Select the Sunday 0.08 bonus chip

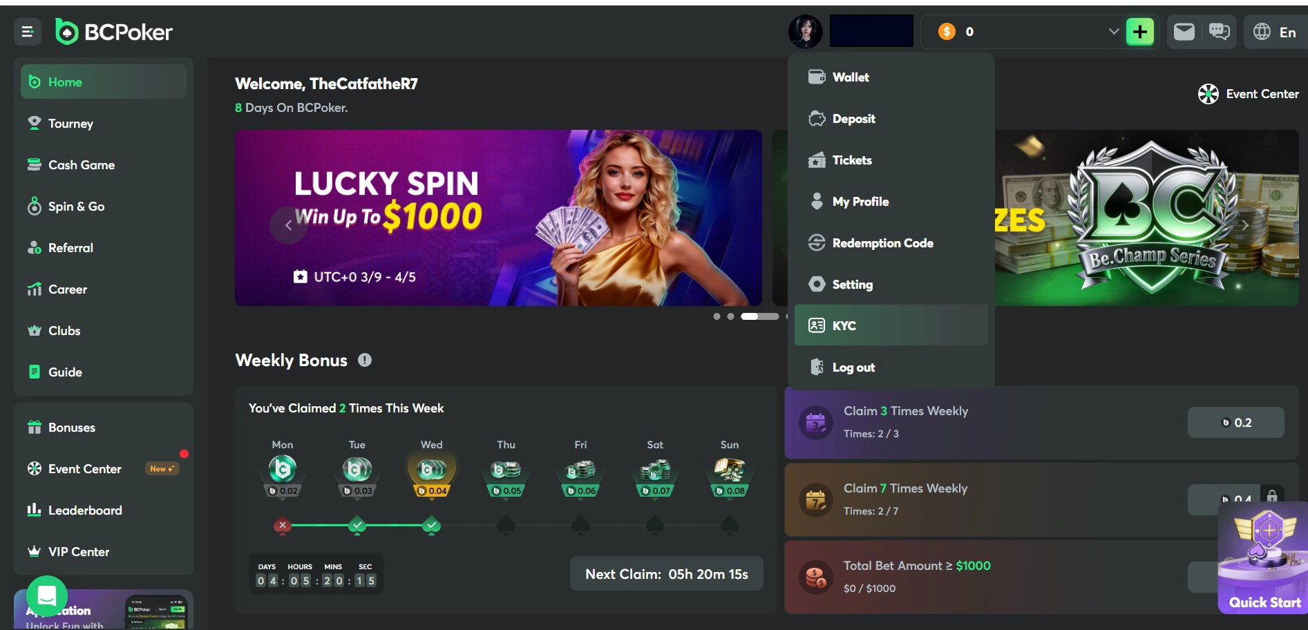[x=730, y=476]
